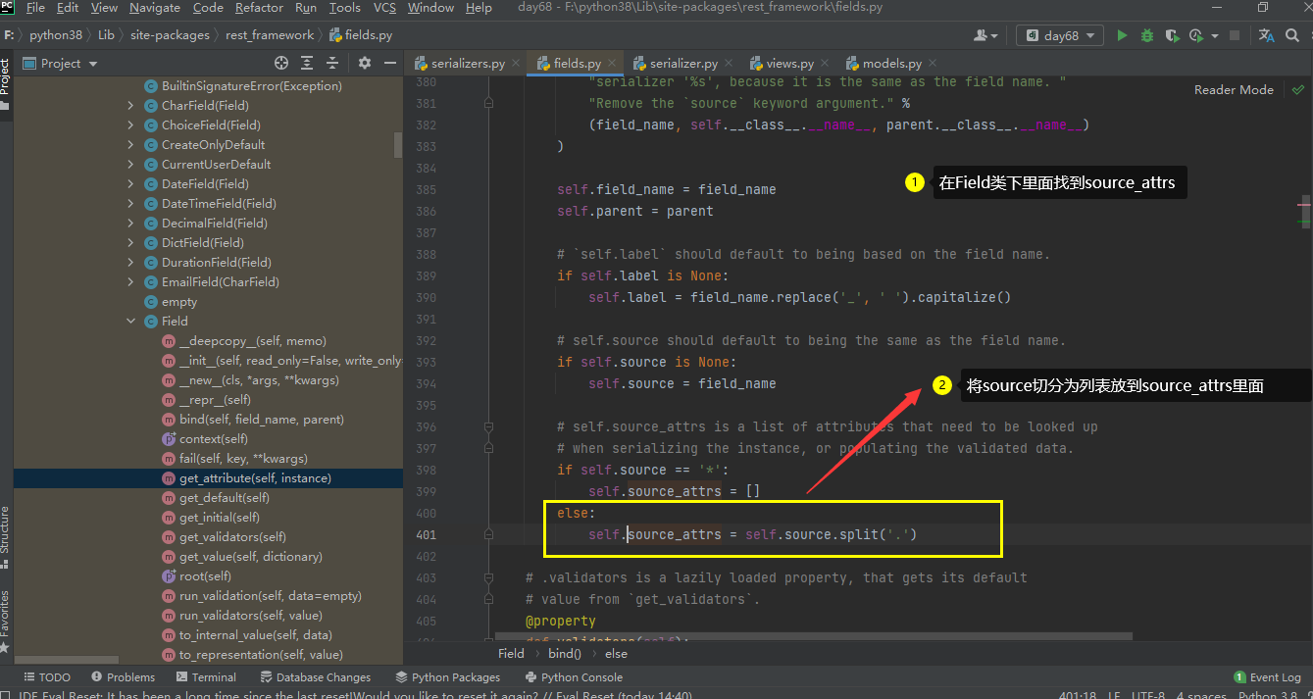Close the views.py editor tab

tap(824, 64)
